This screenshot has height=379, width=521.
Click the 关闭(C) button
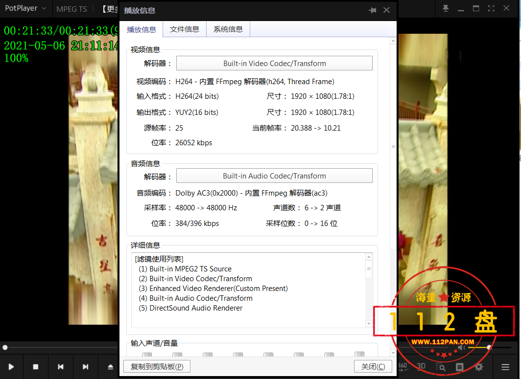pos(373,366)
